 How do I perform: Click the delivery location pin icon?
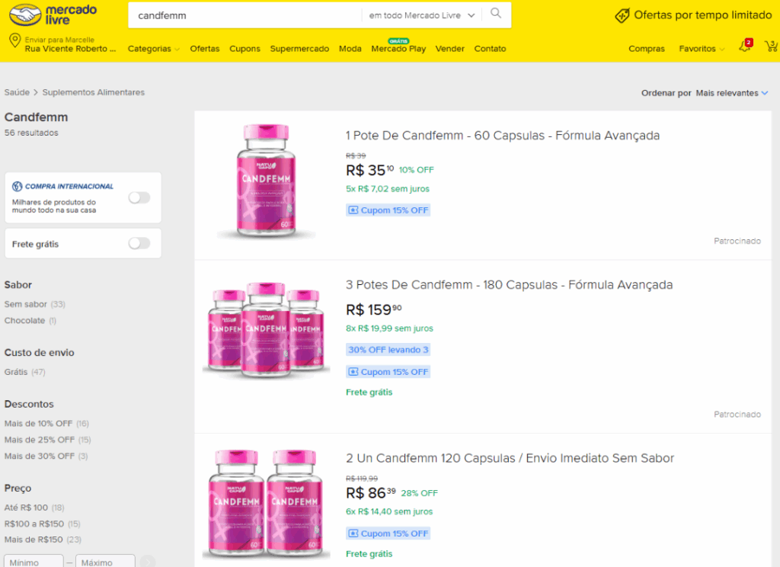pyautogui.click(x=15, y=40)
